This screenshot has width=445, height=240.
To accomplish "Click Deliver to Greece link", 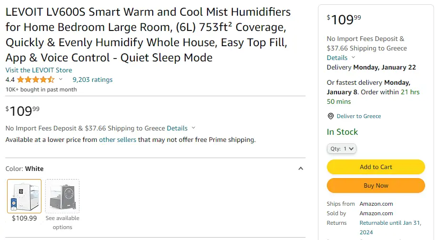I will point(359,116).
